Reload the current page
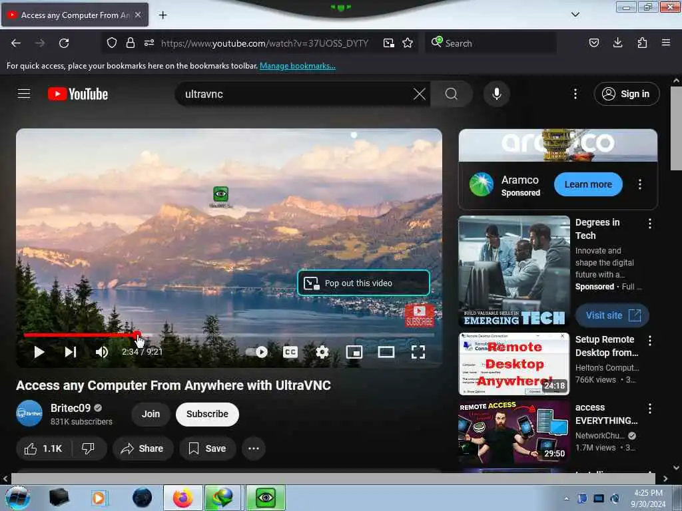682x511 pixels. pyautogui.click(x=64, y=43)
